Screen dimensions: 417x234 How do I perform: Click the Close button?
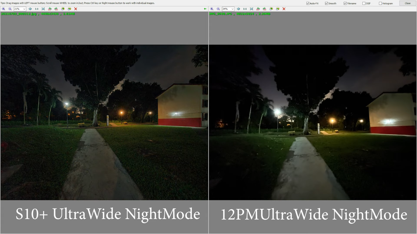click(x=408, y=3)
